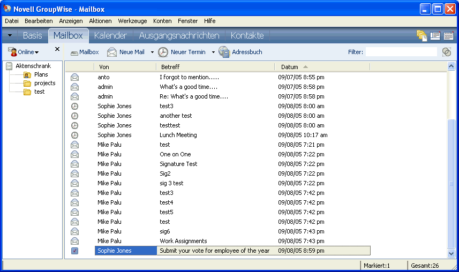
Task: Switch to the Kalender tab
Action: (110, 35)
